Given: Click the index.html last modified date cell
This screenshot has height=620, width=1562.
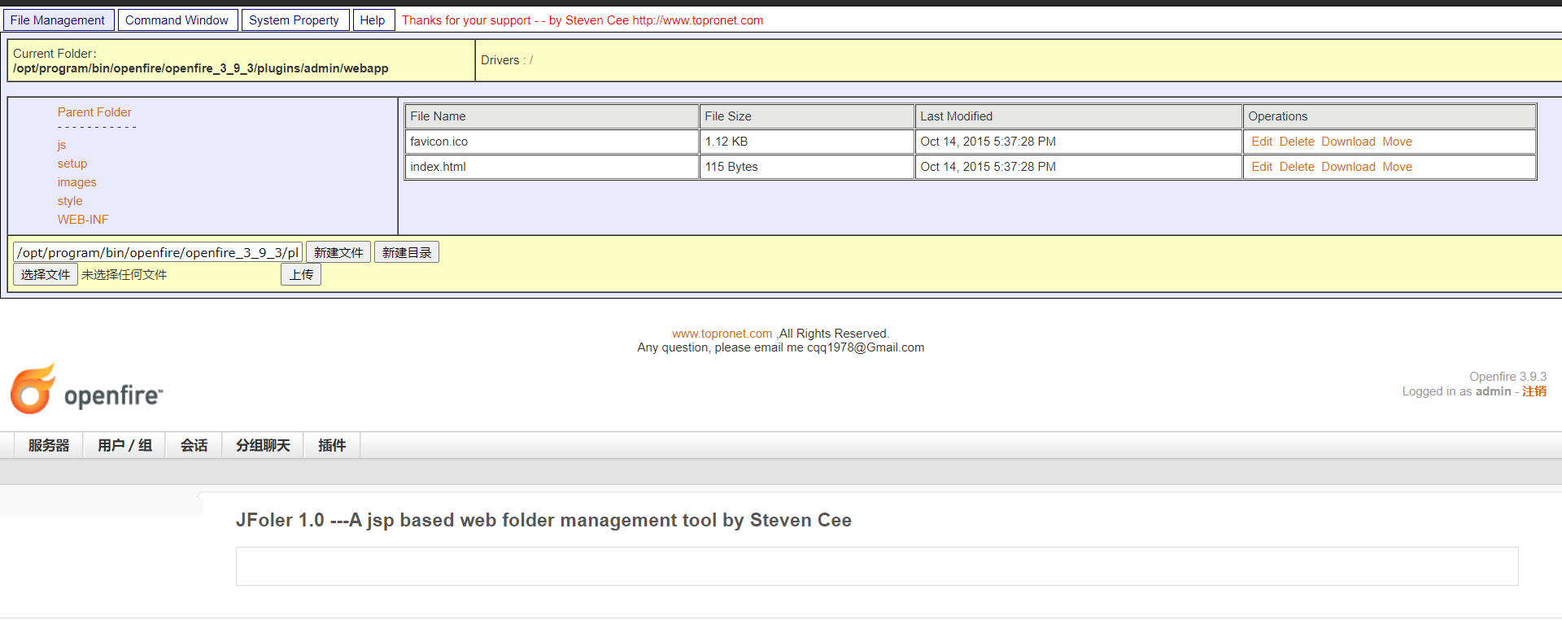Looking at the screenshot, I should point(1079,167).
